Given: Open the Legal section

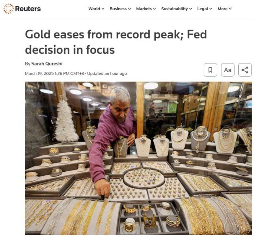Looking at the screenshot, I should coord(203,9).
